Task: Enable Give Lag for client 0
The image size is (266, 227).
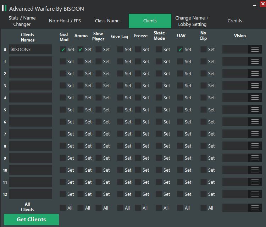Action: click(x=120, y=50)
